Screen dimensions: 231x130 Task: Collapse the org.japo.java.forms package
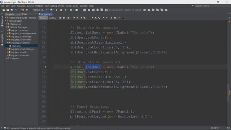(x=7, y=43)
